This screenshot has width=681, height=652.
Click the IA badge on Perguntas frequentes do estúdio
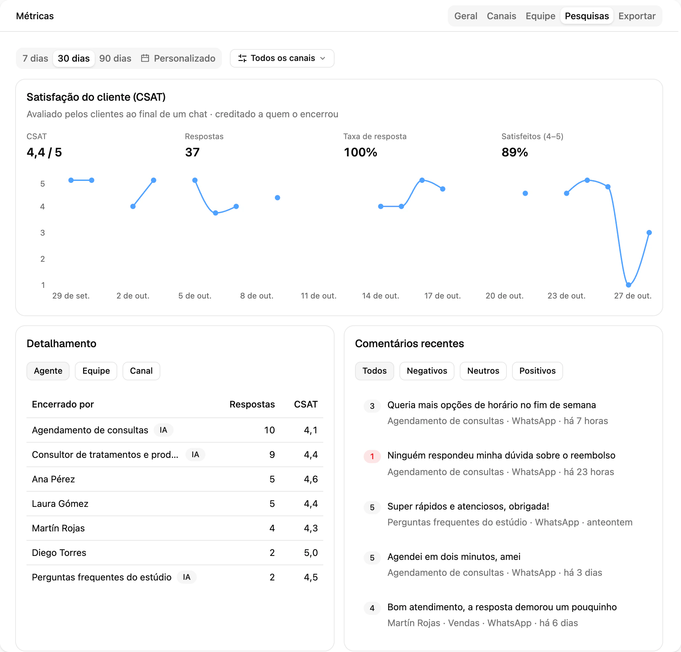click(186, 577)
